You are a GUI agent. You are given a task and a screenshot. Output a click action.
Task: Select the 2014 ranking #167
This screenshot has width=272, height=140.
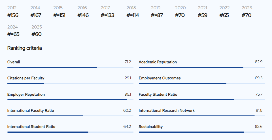[36, 15]
